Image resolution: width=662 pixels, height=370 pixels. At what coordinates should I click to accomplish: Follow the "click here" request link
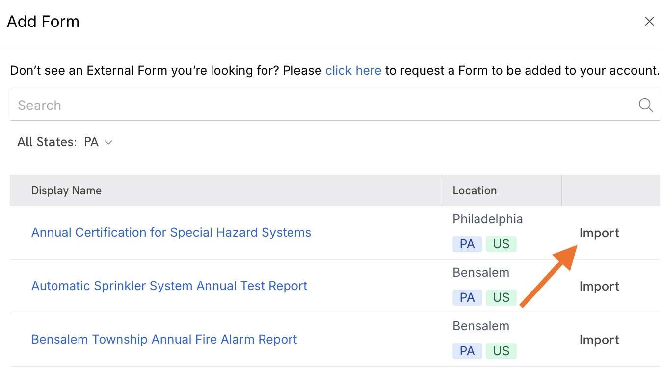[353, 70]
